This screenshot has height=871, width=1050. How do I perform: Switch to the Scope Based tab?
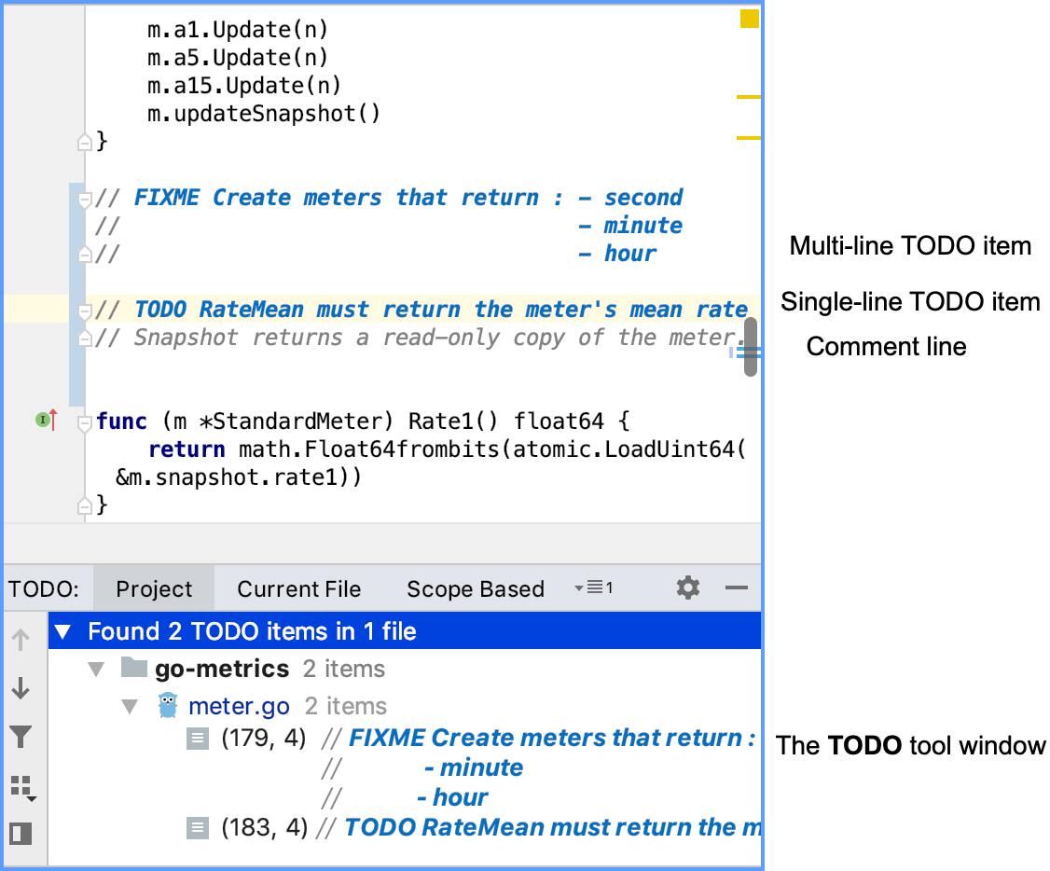[476, 588]
